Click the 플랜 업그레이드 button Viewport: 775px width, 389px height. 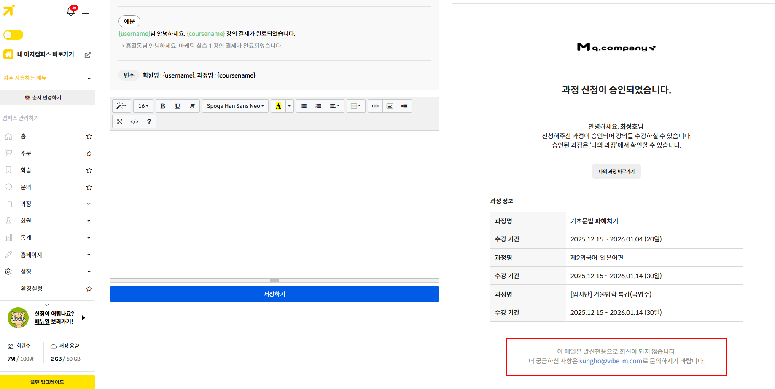(x=47, y=382)
